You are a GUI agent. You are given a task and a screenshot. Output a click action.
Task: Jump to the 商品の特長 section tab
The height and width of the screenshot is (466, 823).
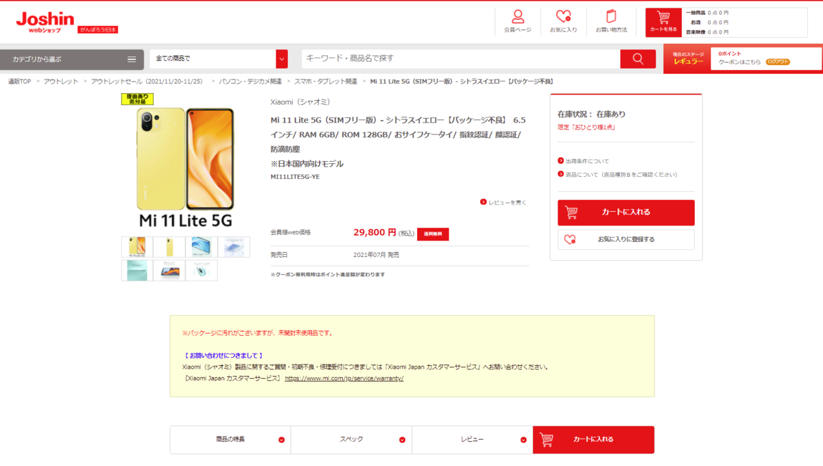pyautogui.click(x=230, y=440)
